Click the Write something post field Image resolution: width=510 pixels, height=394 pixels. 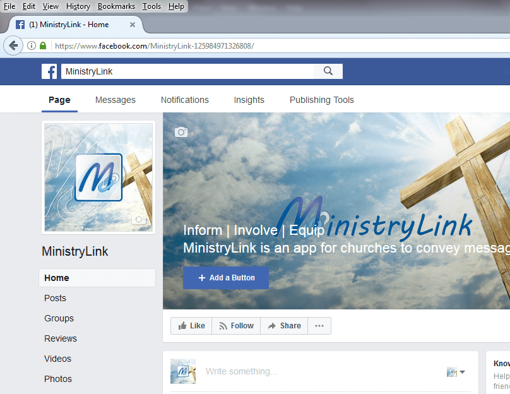316,371
